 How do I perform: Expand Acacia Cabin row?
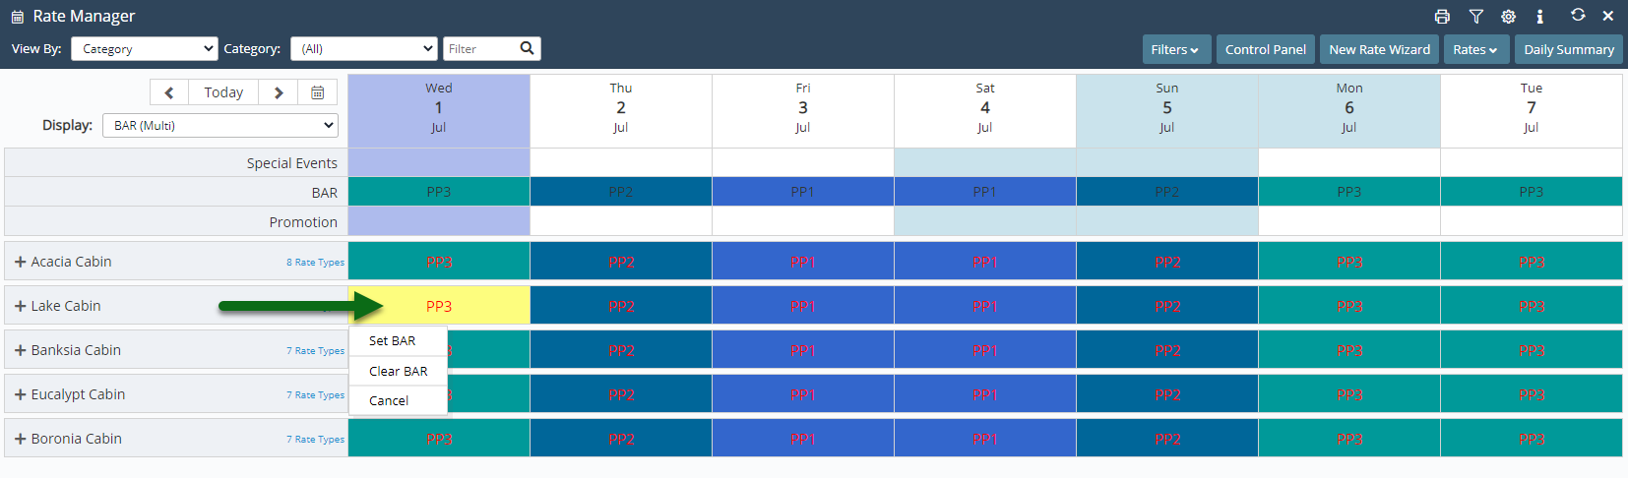20,262
